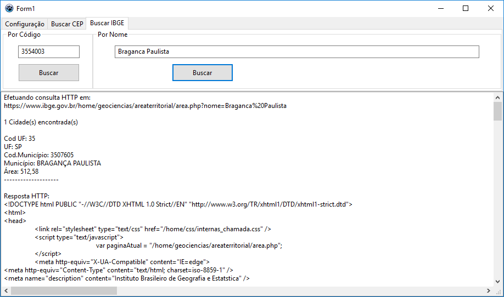Click the Content-Type meta line

coord(119,270)
